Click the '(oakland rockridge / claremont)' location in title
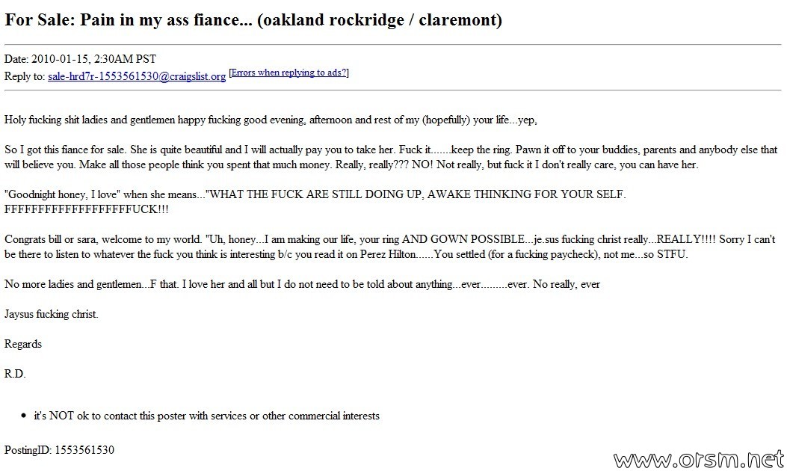This screenshot has height=471, width=787. pyautogui.click(x=380, y=20)
